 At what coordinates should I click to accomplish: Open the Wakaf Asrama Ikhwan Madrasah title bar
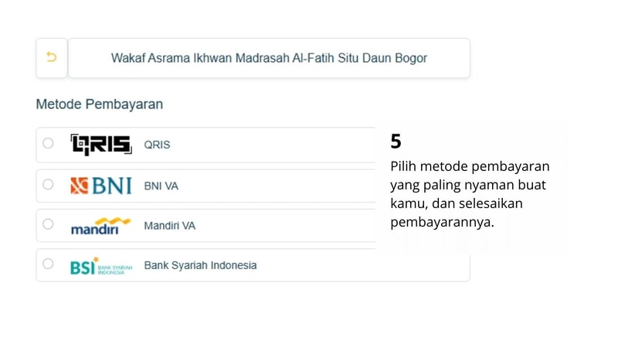coord(269,58)
